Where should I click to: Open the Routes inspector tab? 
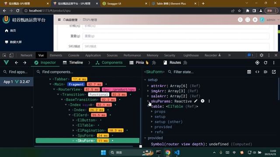pos(172,63)
